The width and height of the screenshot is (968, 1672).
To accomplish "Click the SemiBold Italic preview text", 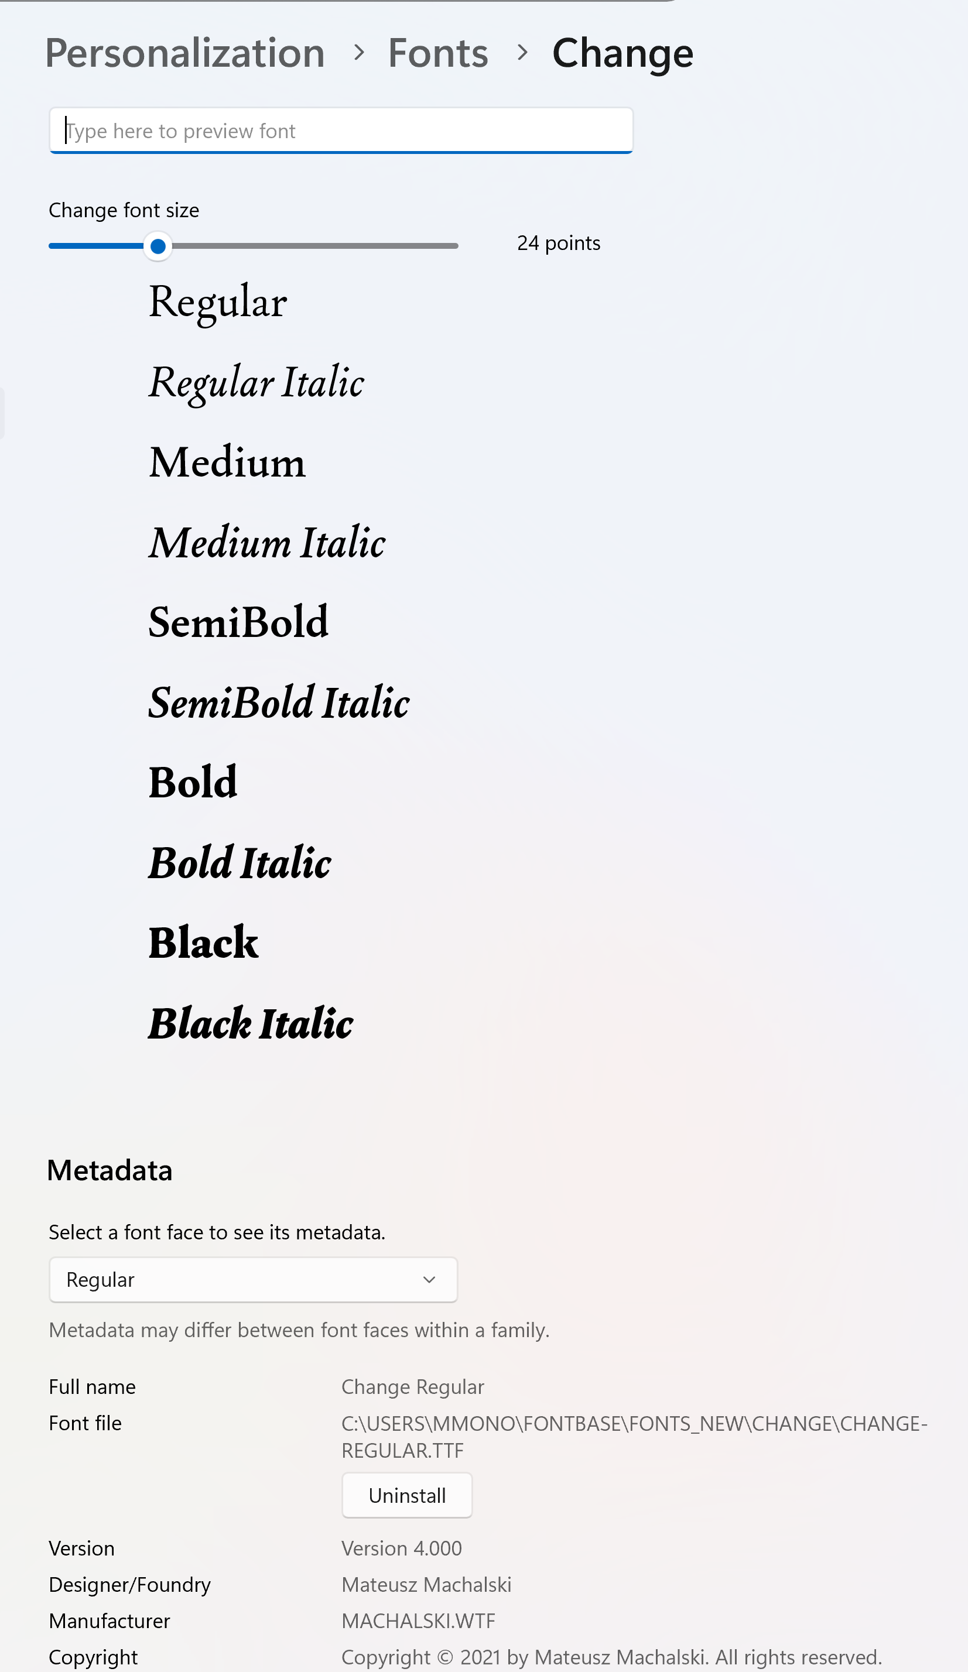I will (x=279, y=703).
